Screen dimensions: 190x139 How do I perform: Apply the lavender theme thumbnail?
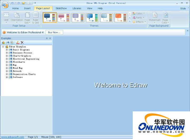[x=78, y=18]
